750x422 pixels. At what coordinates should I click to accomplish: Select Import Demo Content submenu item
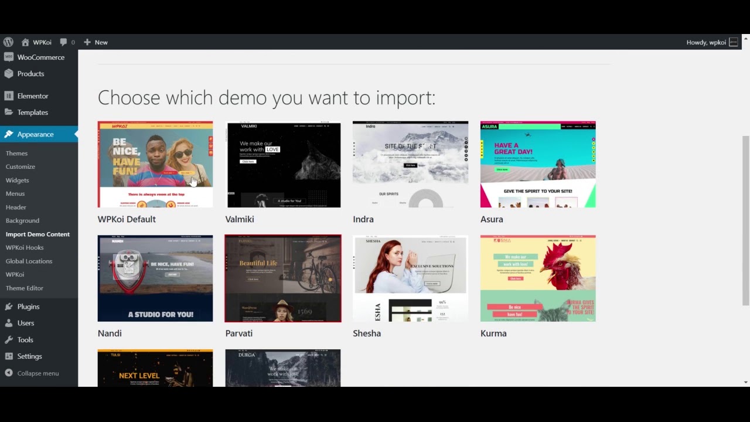pos(37,234)
